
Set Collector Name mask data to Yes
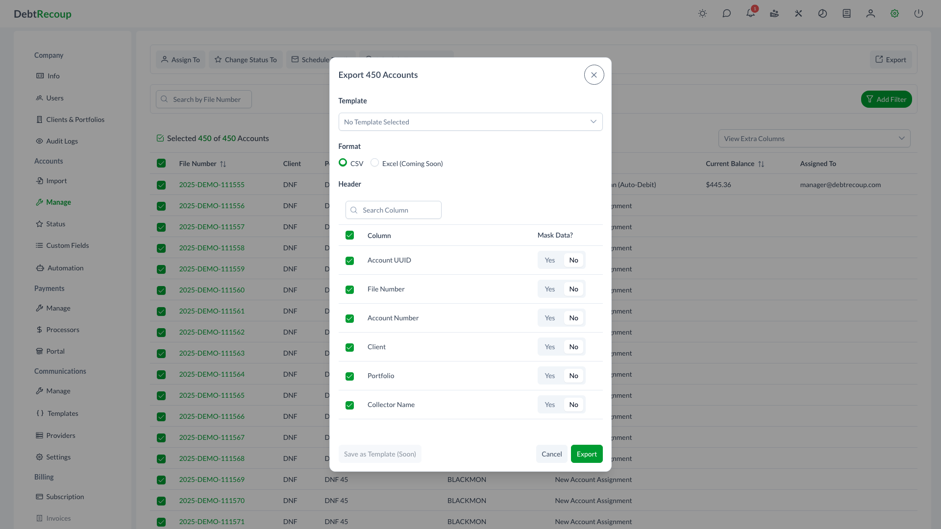[x=549, y=405]
